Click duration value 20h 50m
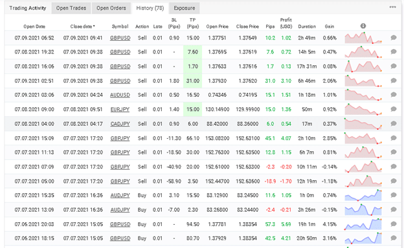Viewport: 404px width, 248px height. 307,238
